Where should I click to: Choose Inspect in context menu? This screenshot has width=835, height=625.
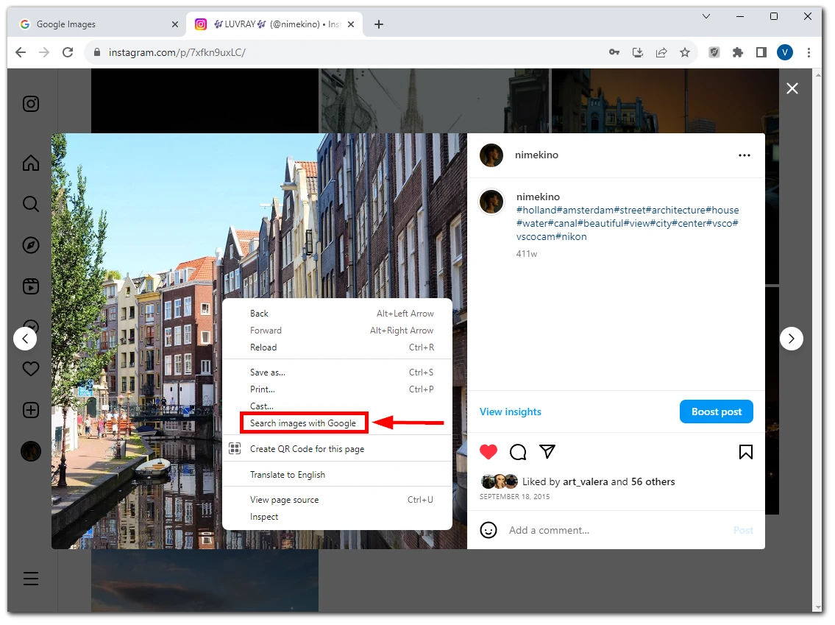click(337, 517)
